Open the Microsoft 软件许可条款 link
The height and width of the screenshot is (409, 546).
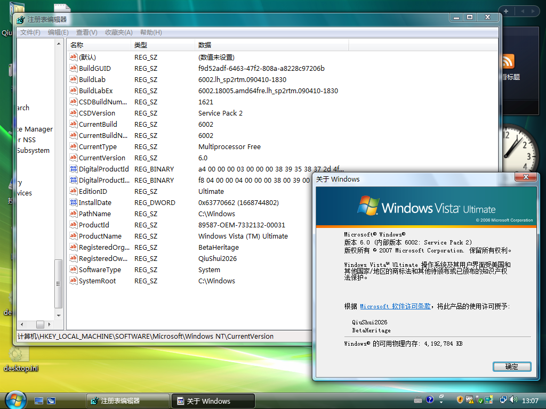click(x=395, y=306)
